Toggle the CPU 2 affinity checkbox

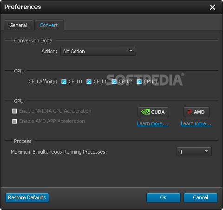point(114,81)
